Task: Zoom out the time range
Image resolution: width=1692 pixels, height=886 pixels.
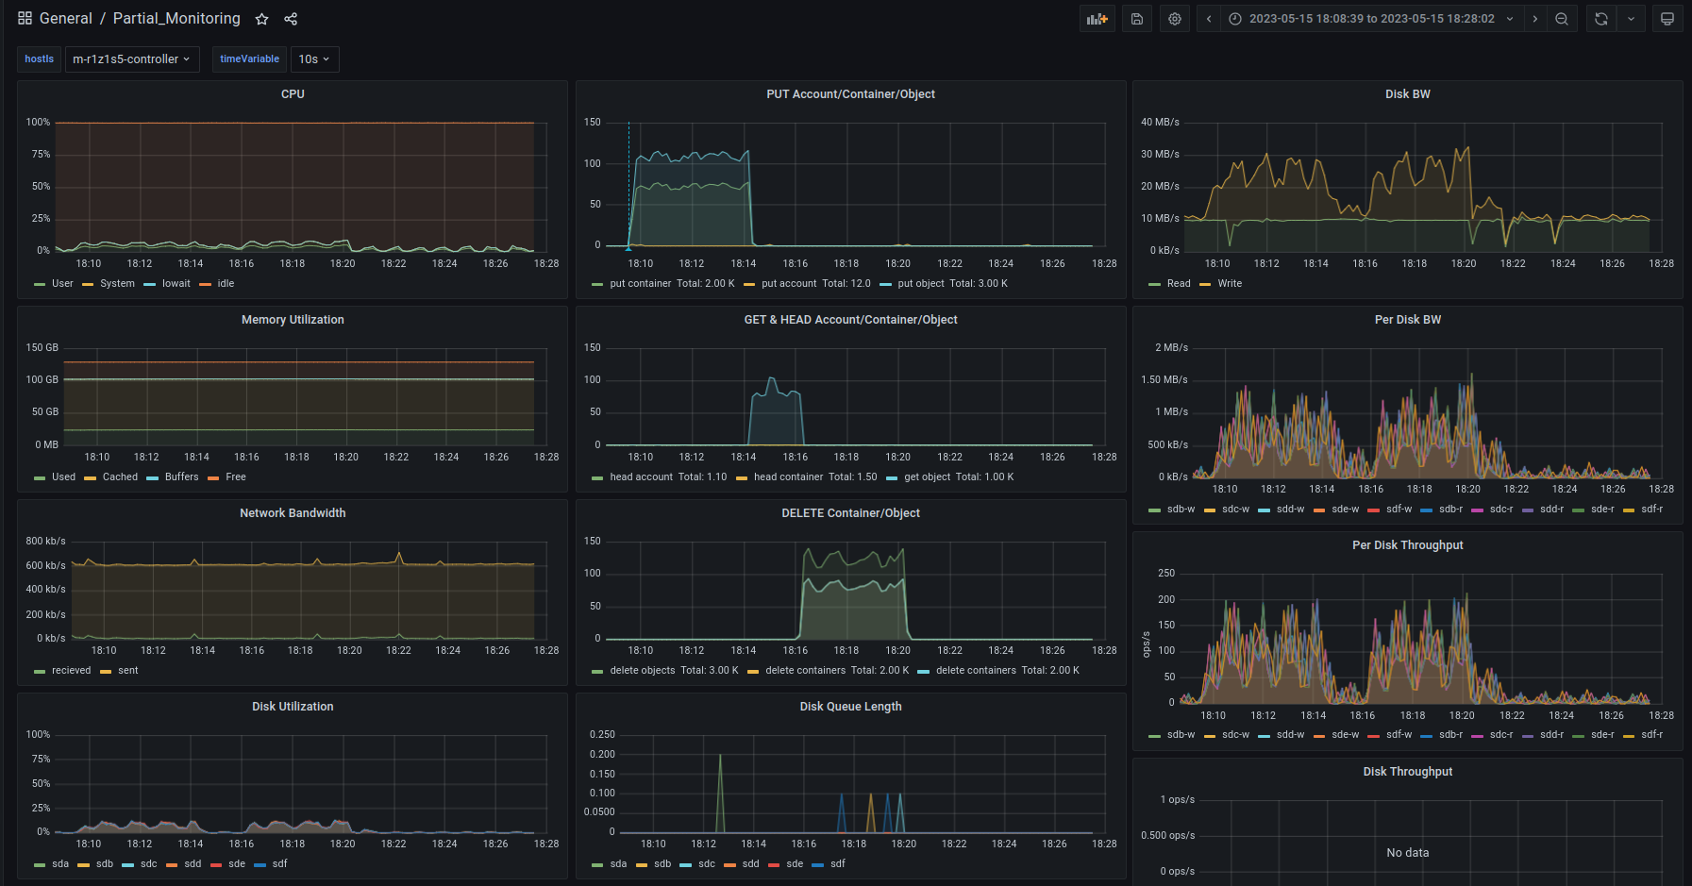Action: (1562, 19)
